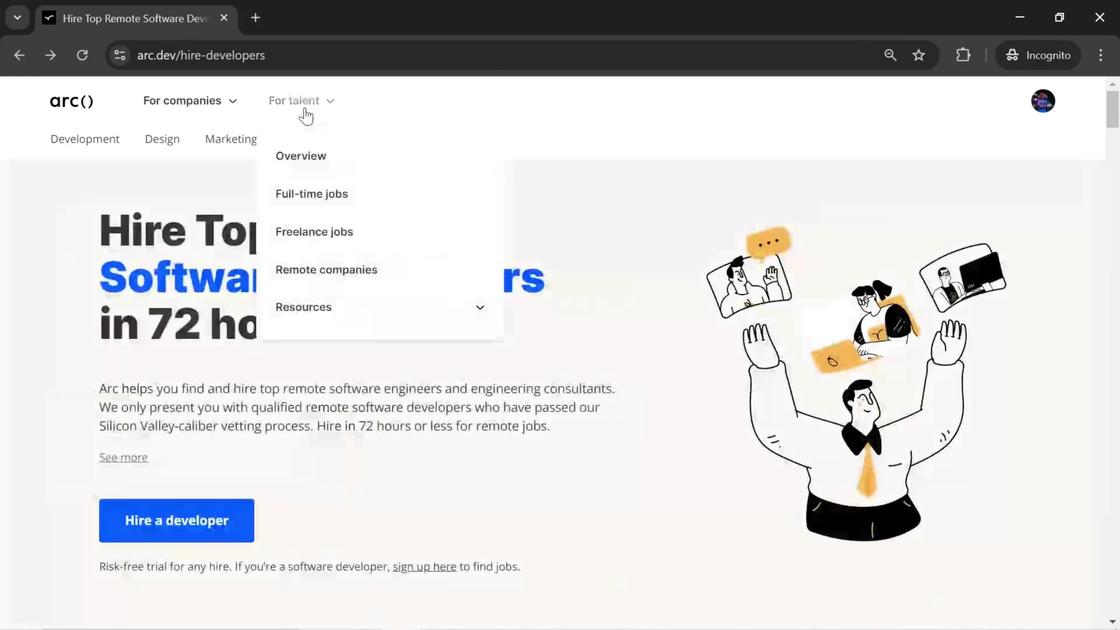Image resolution: width=1120 pixels, height=630 pixels.
Task: Click the Development tab
Action: [85, 139]
